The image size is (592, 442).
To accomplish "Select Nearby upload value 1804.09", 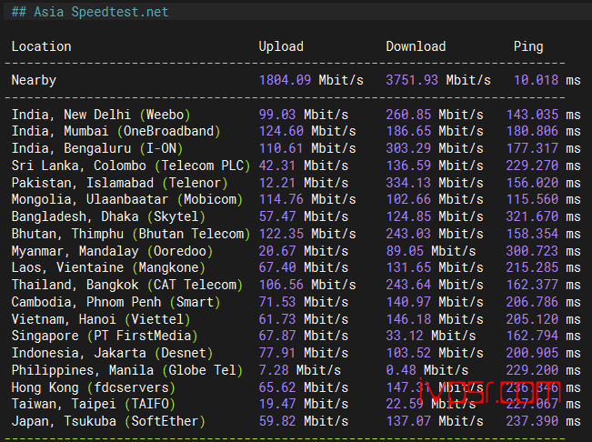I will point(285,80).
